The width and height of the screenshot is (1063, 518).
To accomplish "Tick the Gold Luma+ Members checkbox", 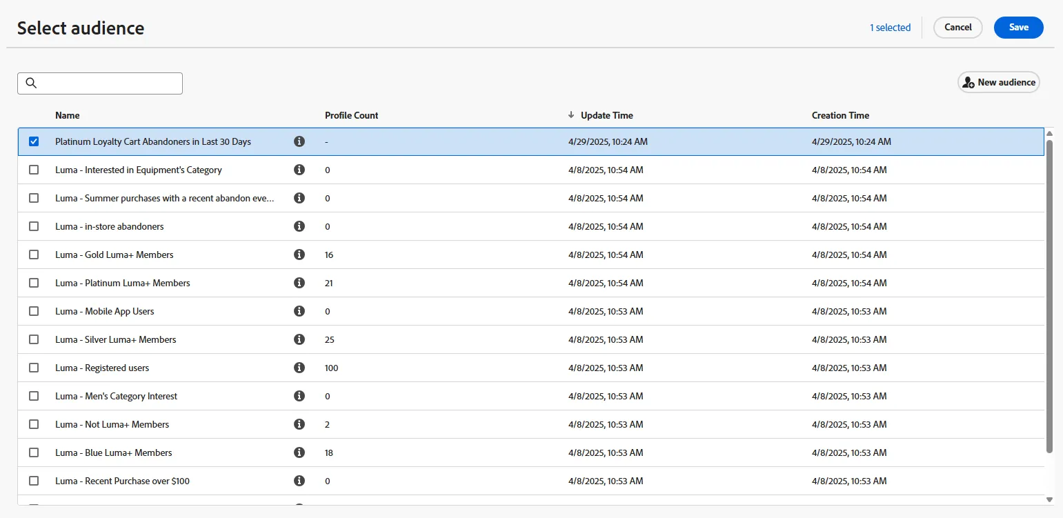I will 34,255.
